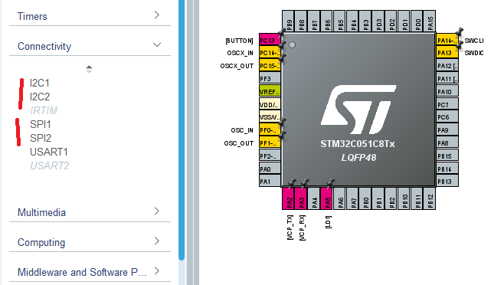Click pin PA4 on the chip
Screen dimensions: 504x285
[x=314, y=198]
